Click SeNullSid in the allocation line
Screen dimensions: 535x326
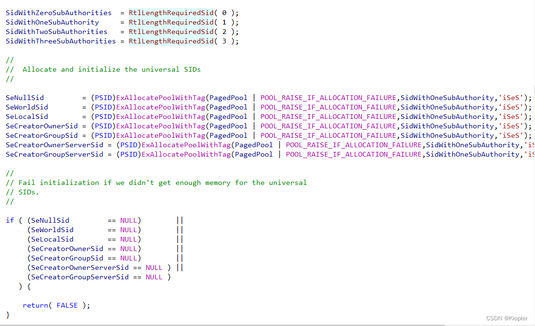[25, 98]
